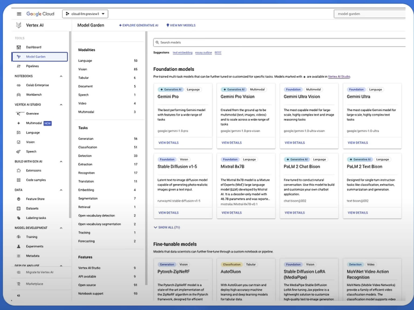
Task: Open MoViNet Video Action Recognition card
Action: point(372,280)
